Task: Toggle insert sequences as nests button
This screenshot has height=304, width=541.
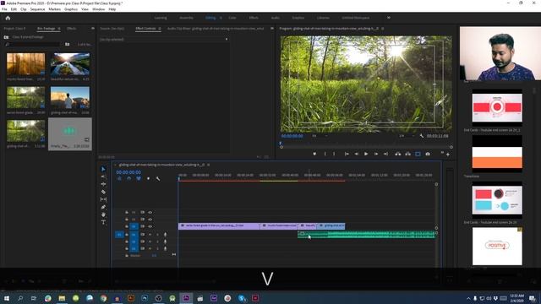Action: pos(119,178)
